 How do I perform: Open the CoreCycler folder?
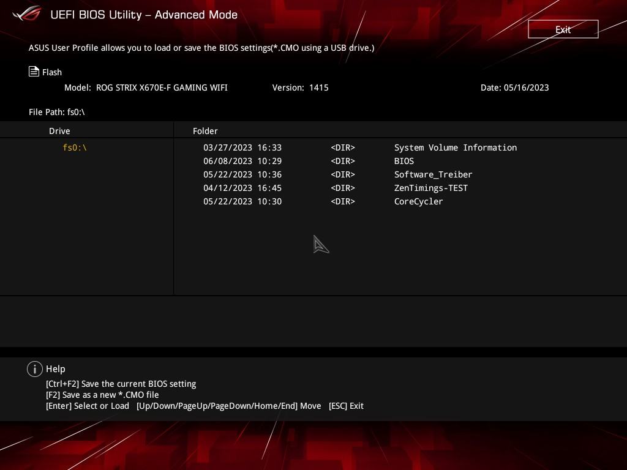click(x=418, y=201)
